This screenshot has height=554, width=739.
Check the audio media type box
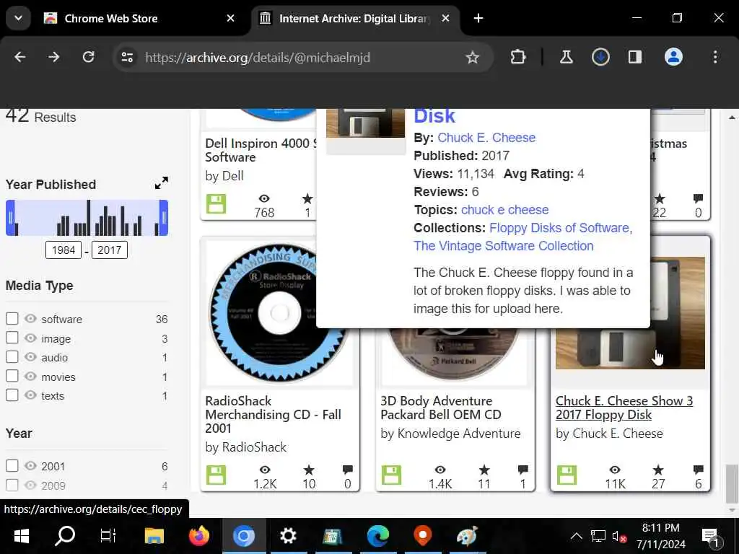(12, 357)
